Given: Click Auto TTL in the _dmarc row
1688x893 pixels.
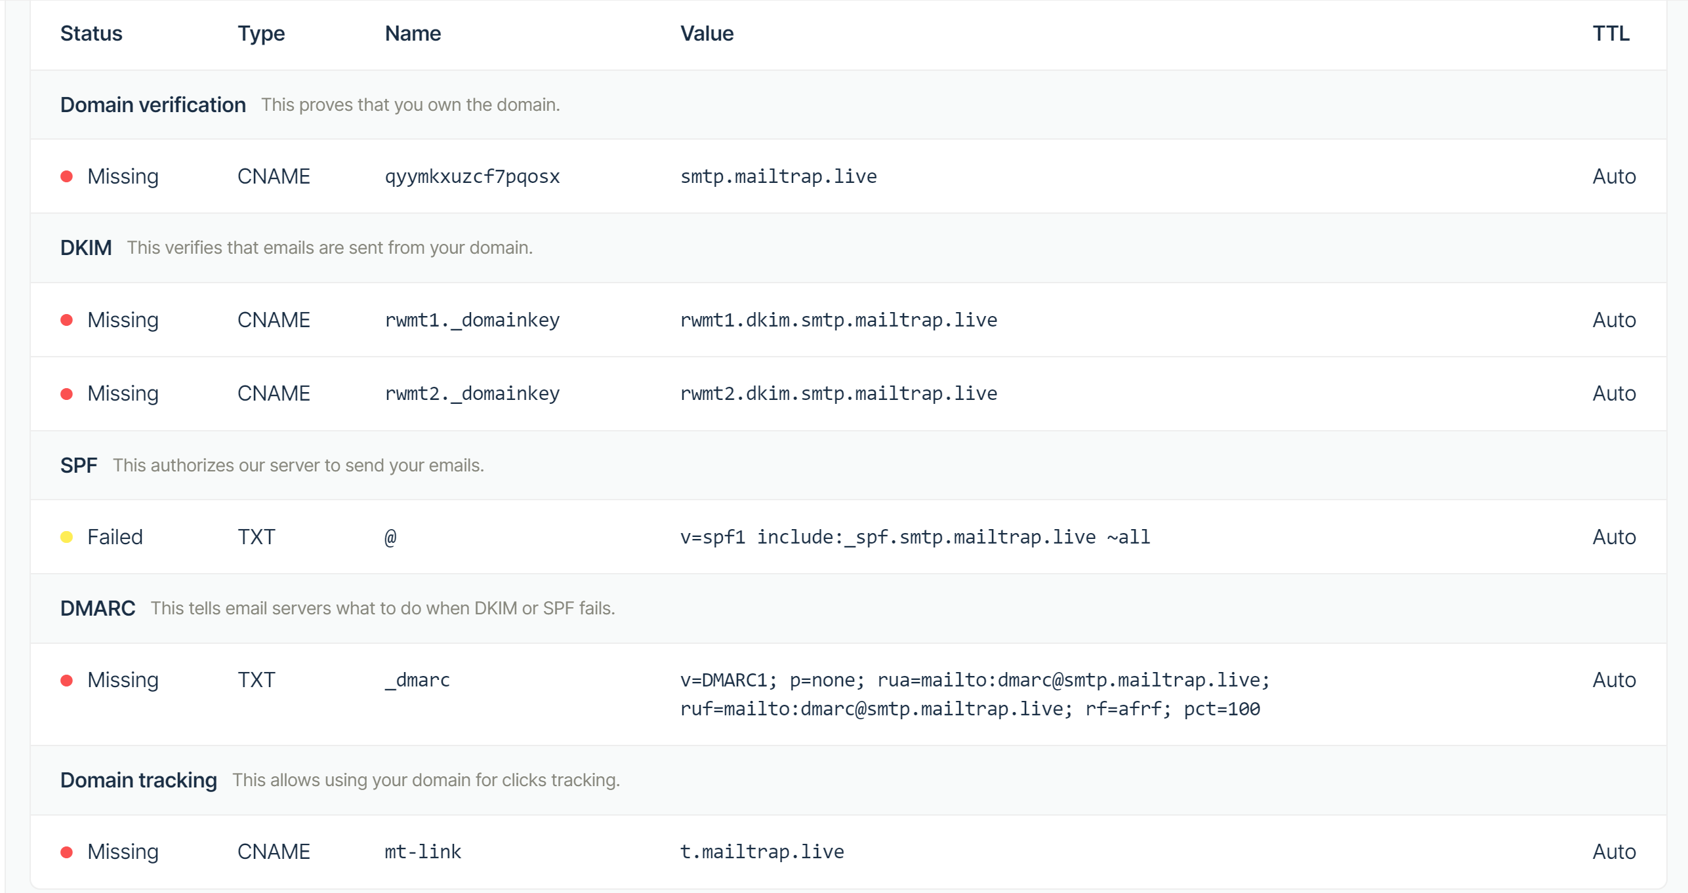Looking at the screenshot, I should [1614, 680].
